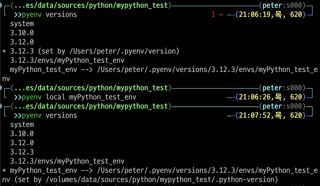Click the 'pyenv local myPython_test_env' command
Screen dimensions: 320x186
coord(79,97)
